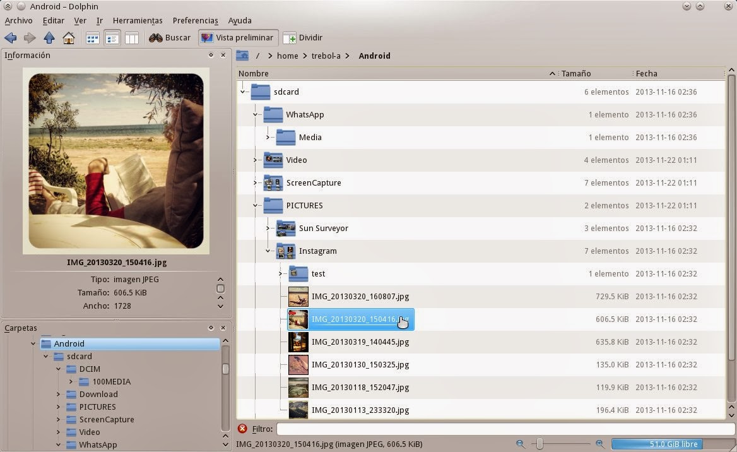Select the Media folder icon
Image resolution: width=737 pixels, height=452 pixels.
click(286, 138)
